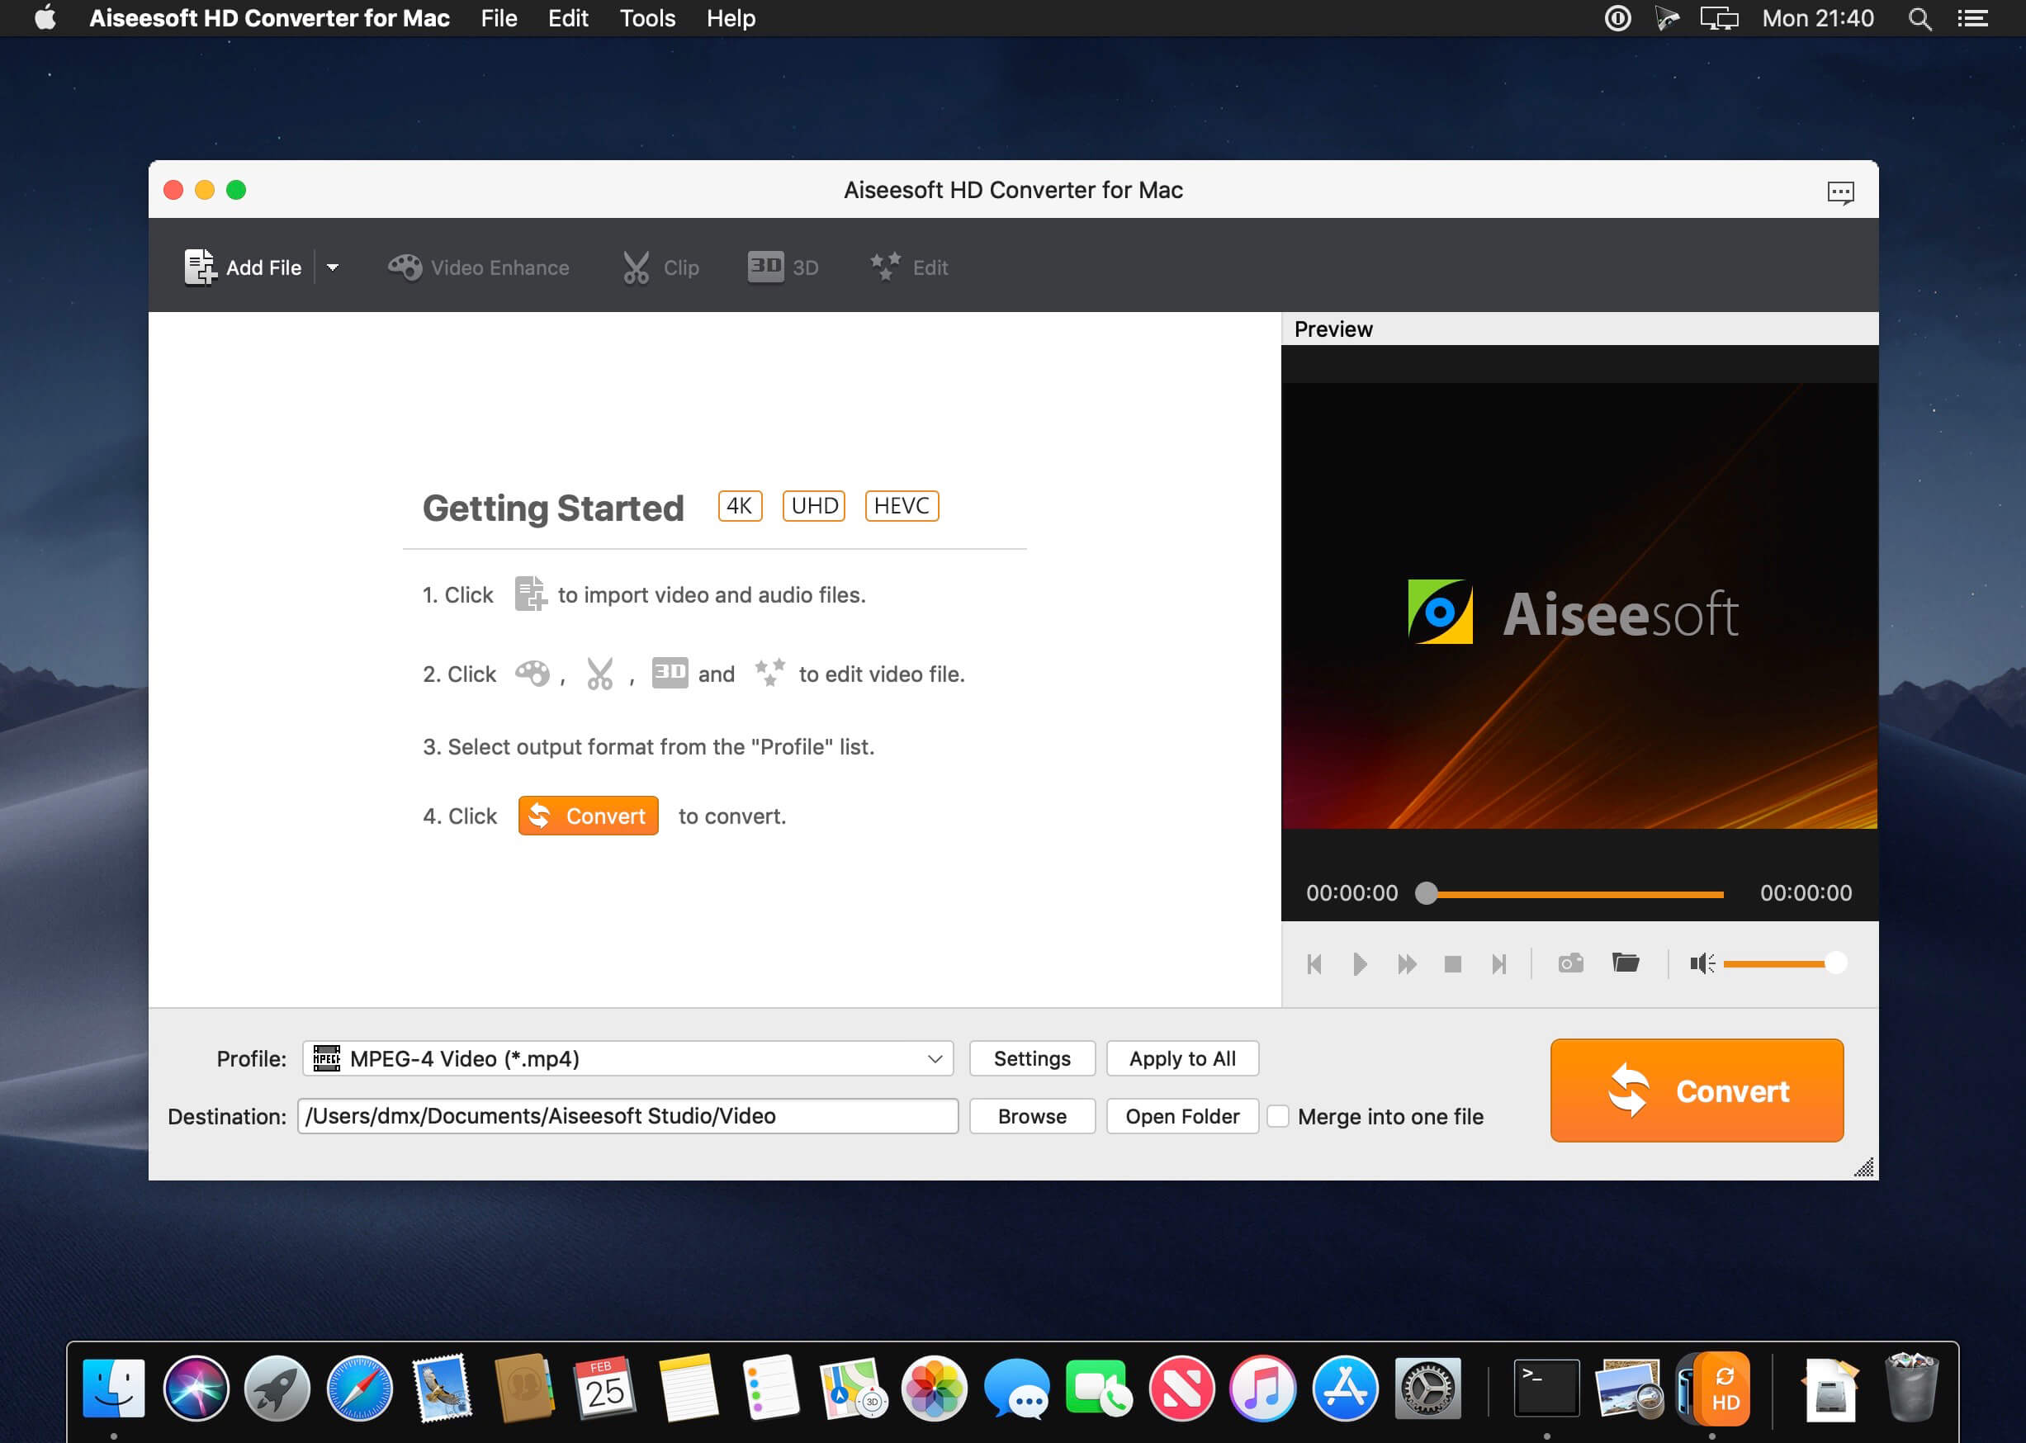2026x1443 pixels.
Task: Open the snapshot folder icon in the preview controls
Action: (x=1626, y=963)
